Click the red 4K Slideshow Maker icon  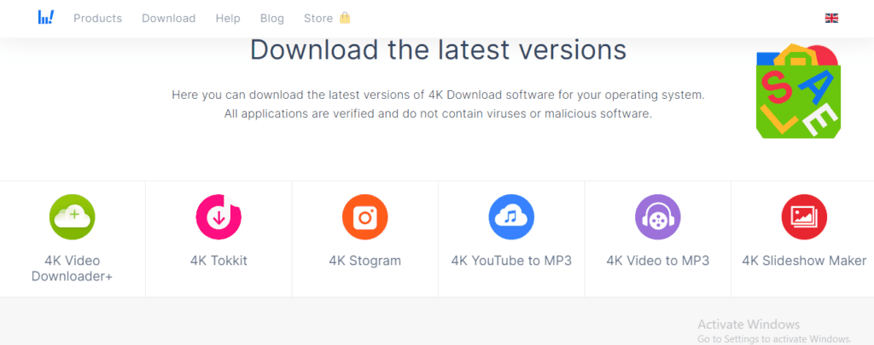point(804,217)
